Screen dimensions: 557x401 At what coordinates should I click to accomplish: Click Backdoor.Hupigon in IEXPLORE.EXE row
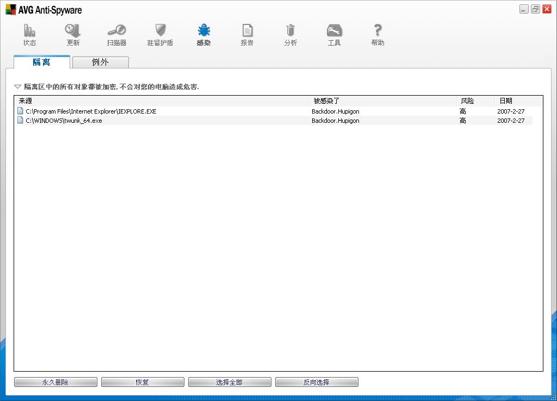click(335, 111)
